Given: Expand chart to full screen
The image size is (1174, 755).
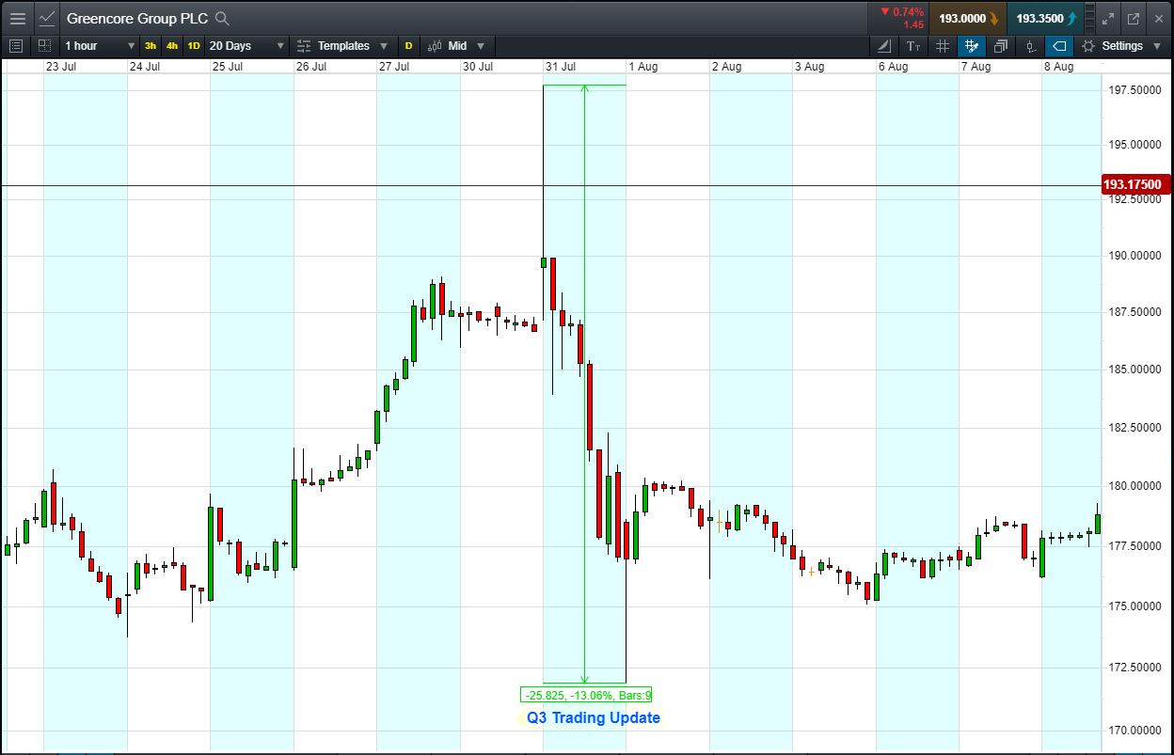Looking at the screenshot, I should [x=1108, y=18].
